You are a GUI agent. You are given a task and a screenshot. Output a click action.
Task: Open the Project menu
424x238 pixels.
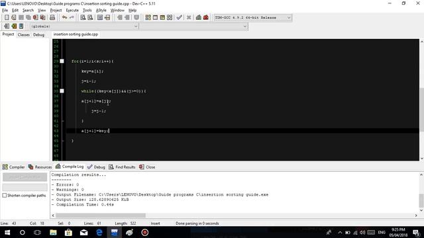[x=56, y=11]
